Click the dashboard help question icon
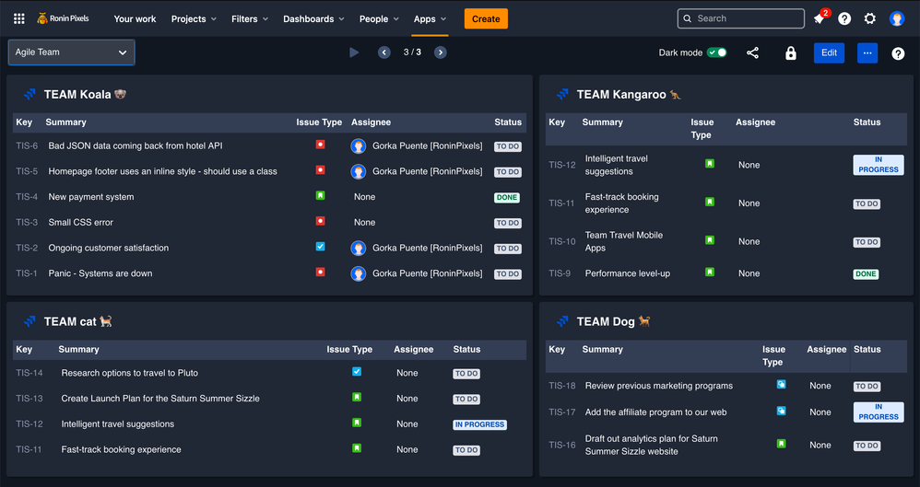Screen dimensions: 920x487 tap(898, 53)
